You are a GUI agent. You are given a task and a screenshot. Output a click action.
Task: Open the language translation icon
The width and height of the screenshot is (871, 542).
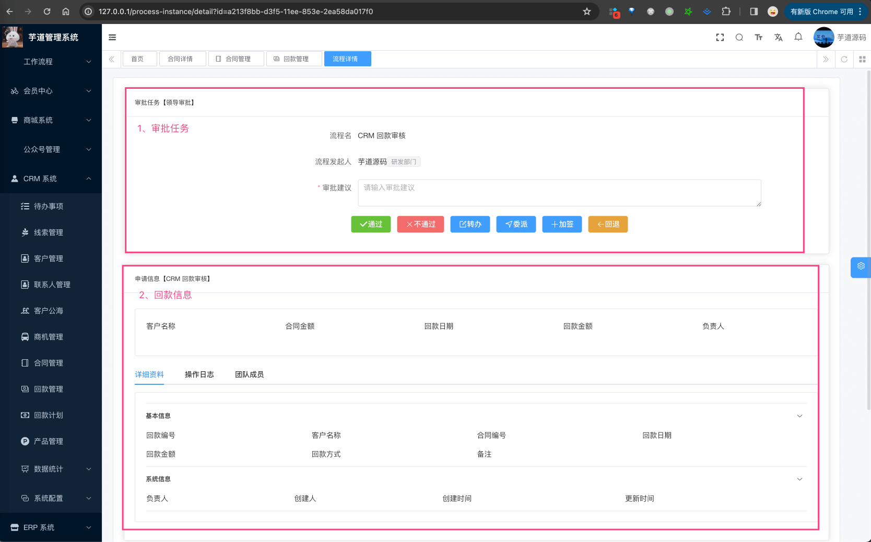(779, 38)
